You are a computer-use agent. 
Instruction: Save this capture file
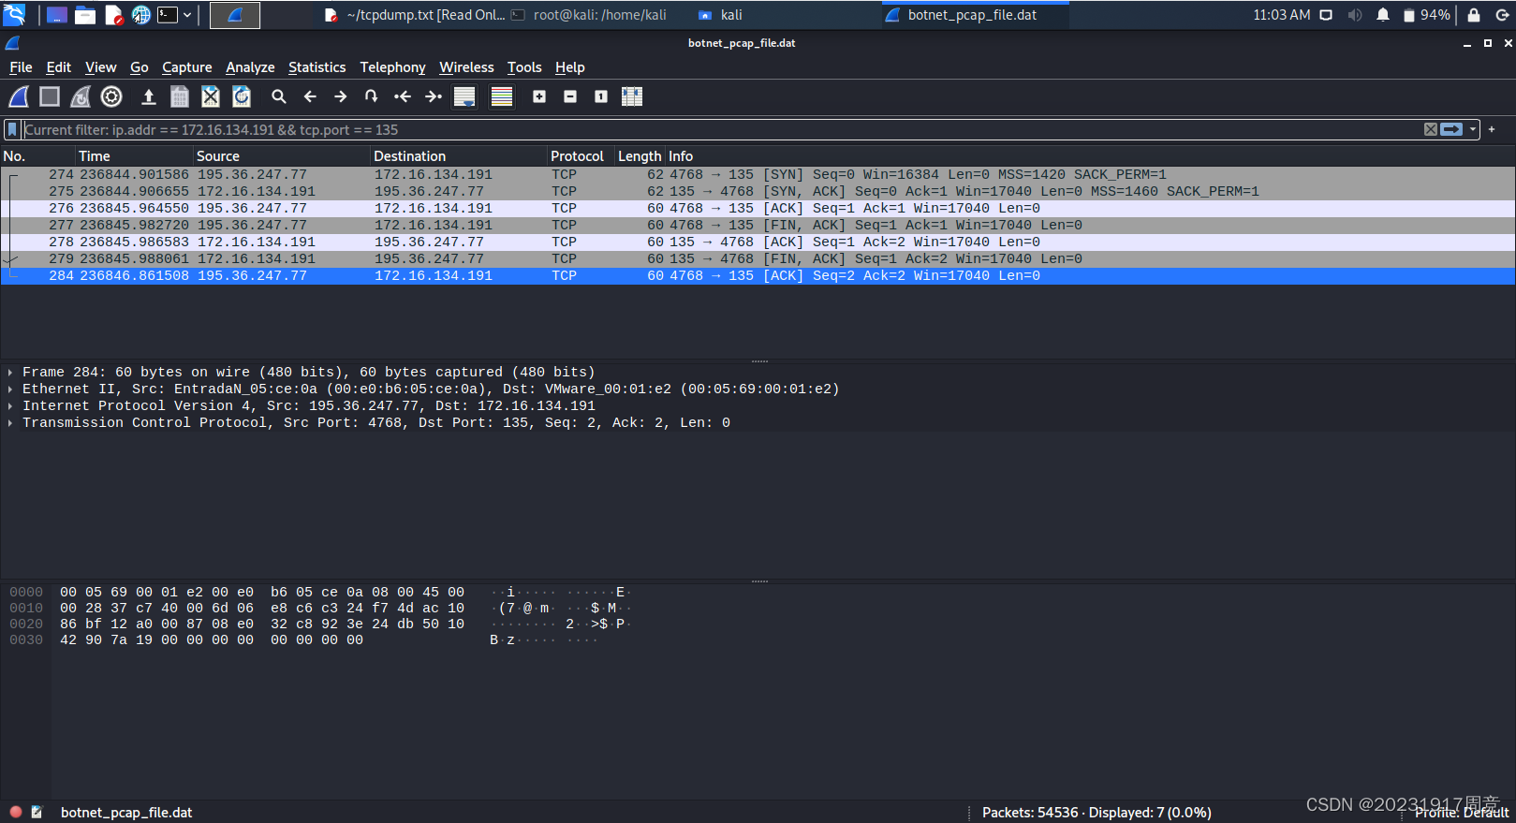pos(180,96)
